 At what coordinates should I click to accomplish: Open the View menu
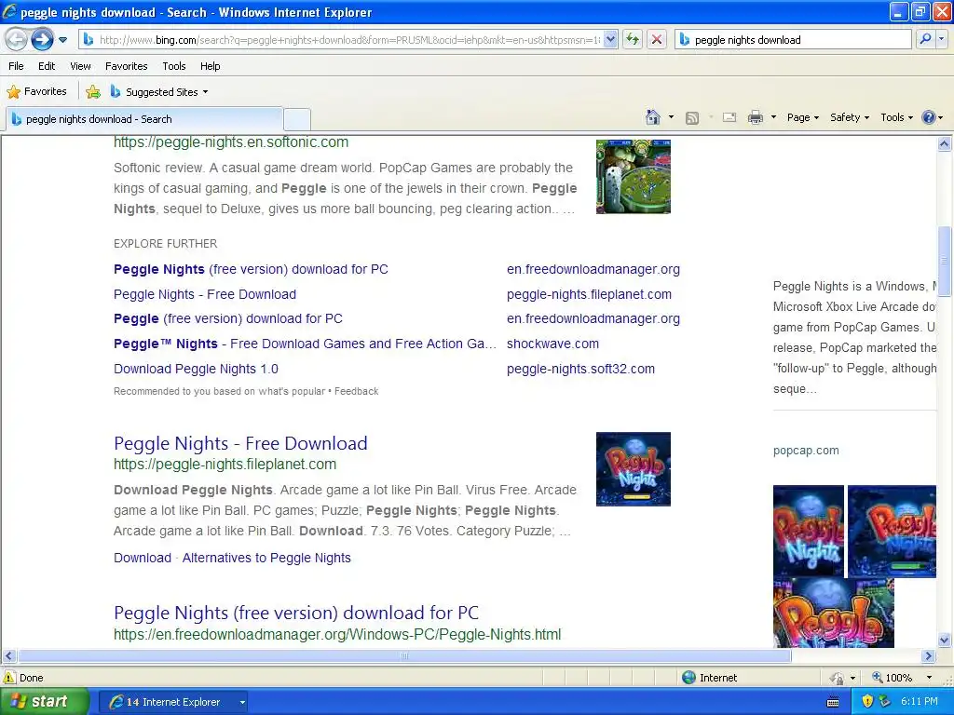[x=80, y=66]
